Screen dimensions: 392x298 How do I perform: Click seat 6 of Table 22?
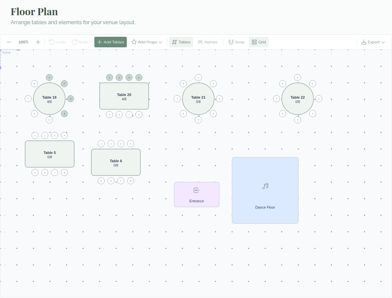pyautogui.click(x=282, y=114)
